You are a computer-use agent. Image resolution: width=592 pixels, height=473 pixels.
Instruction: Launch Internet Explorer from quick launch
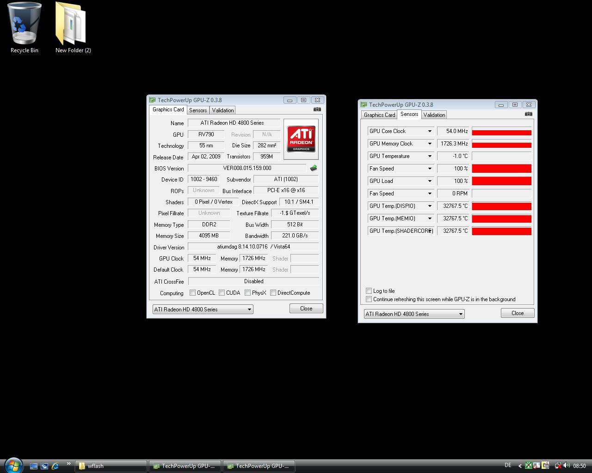55,466
